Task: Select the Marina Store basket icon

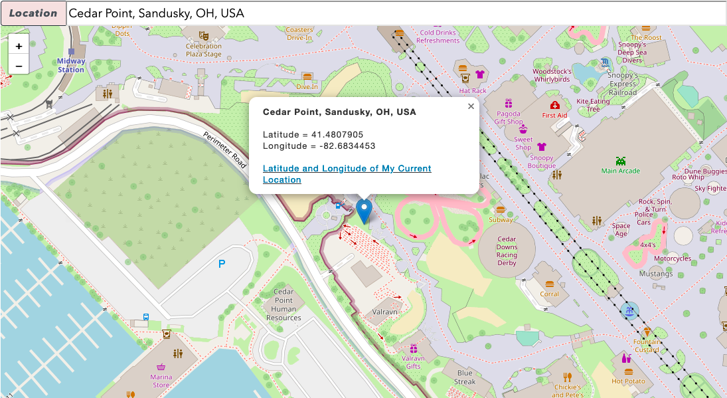Action: click(x=161, y=367)
